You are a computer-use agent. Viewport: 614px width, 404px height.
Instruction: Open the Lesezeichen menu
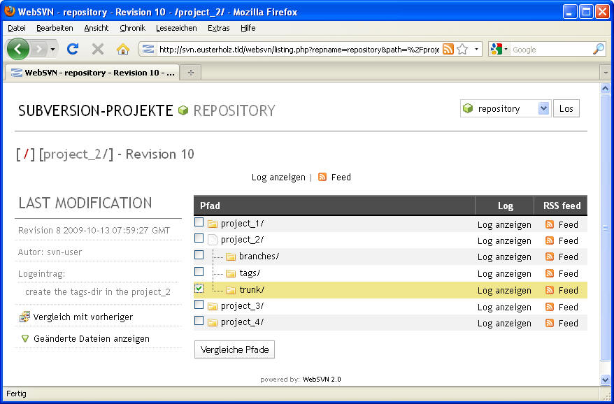pos(176,28)
